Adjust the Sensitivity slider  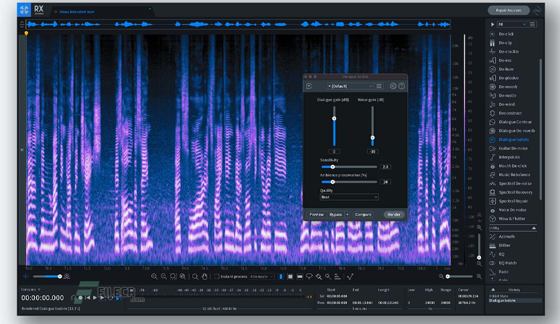(x=332, y=167)
